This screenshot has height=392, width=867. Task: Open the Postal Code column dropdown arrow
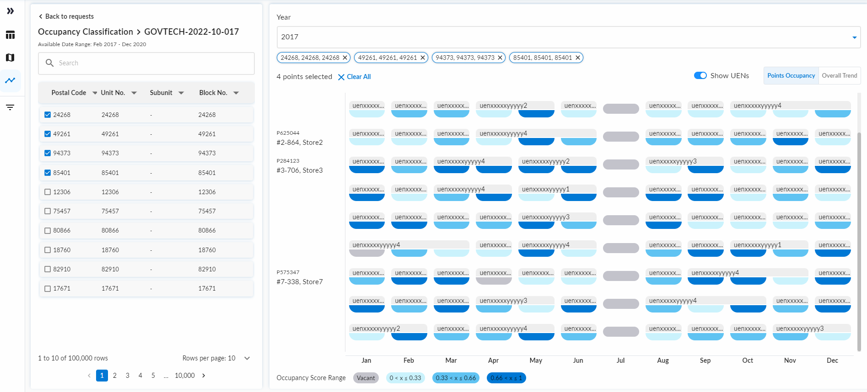95,93
